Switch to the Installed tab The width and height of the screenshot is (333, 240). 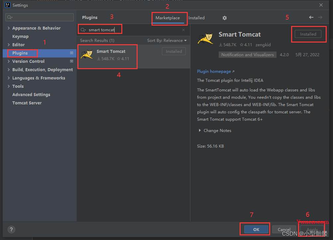coord(196,18)
